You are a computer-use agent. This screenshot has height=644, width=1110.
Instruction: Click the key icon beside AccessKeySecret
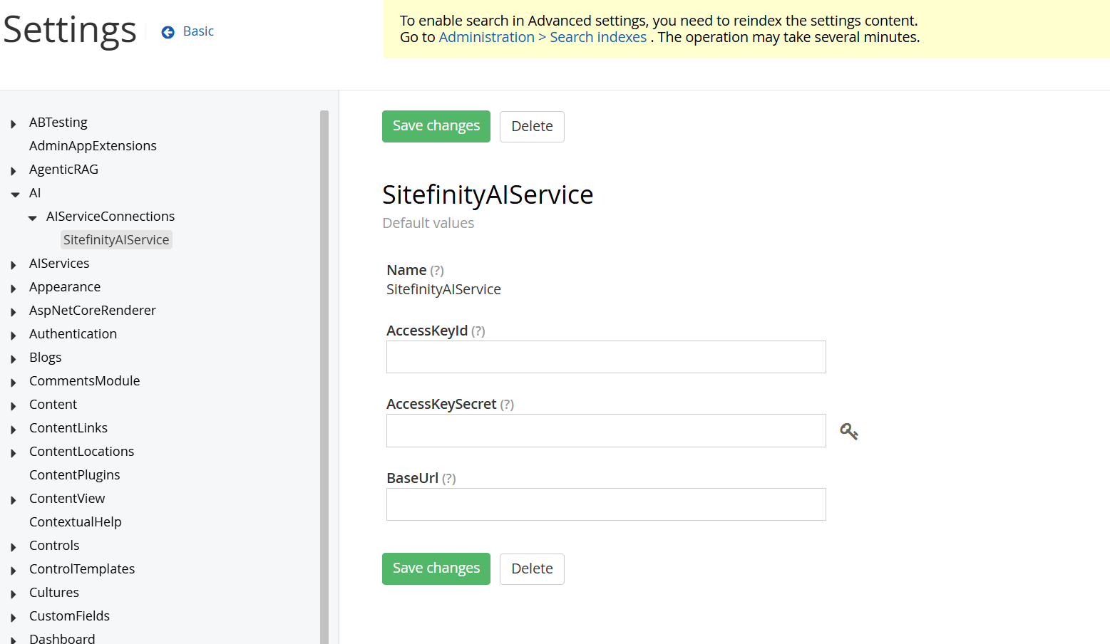(848, 431)
